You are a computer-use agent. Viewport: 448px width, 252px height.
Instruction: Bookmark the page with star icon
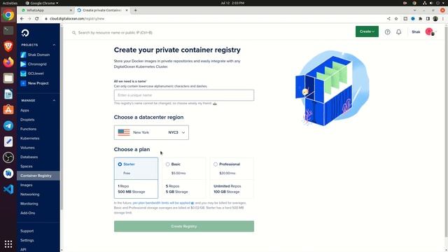click(x=396, y=19)
